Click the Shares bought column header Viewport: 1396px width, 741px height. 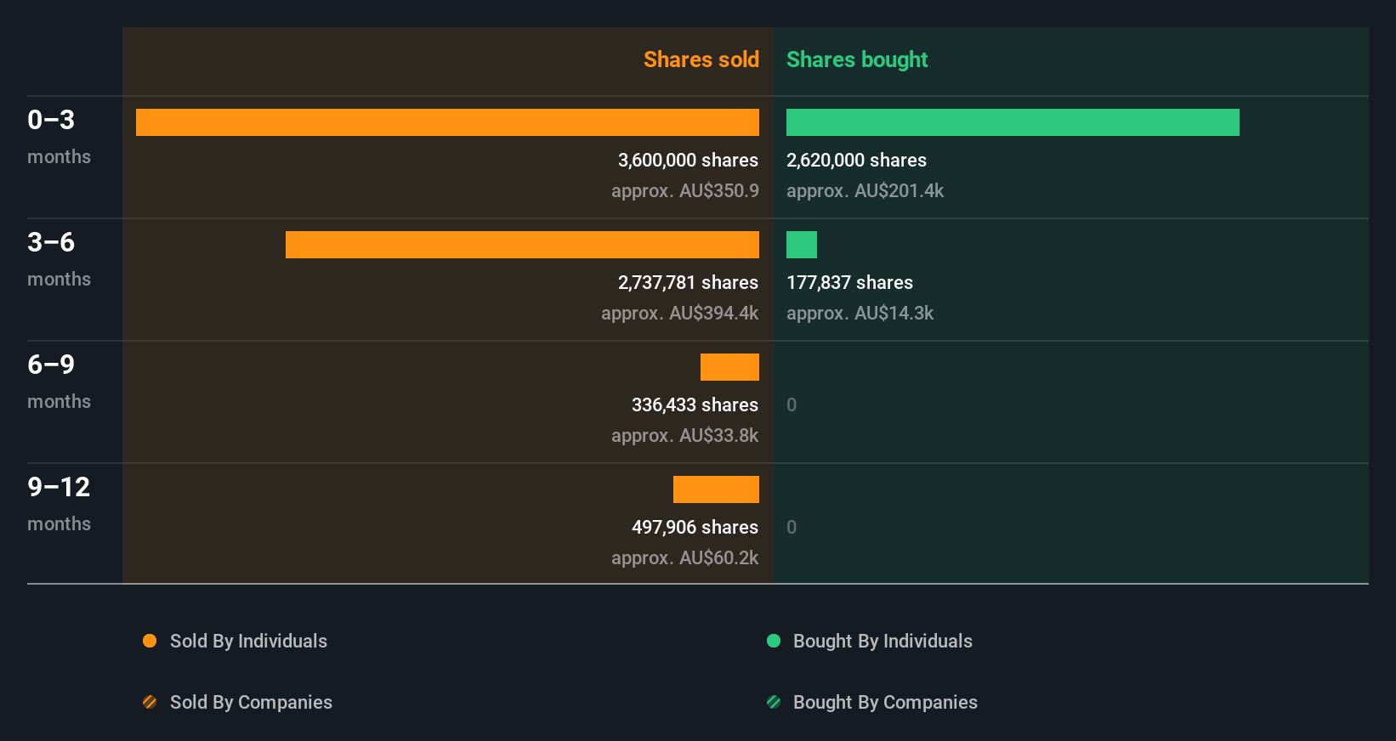coord(857,59)
